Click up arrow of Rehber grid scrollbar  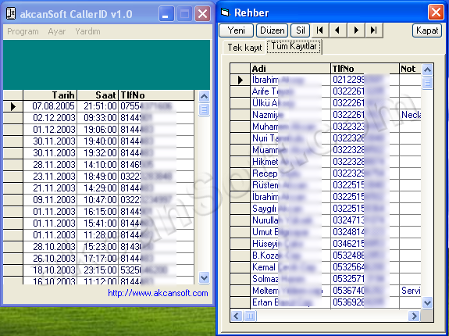427,70
